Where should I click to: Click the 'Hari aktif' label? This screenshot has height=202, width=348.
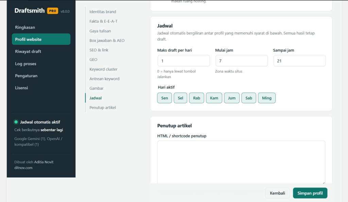(x=166, y=87)
